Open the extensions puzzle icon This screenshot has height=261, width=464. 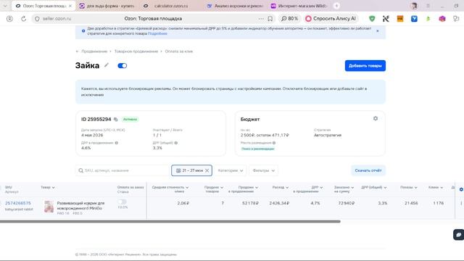point(456,19)
